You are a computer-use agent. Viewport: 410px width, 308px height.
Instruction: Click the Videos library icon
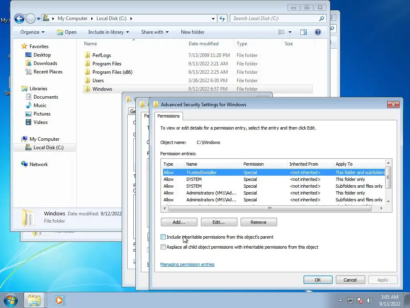pyautogui.click(x=28, y=122)
